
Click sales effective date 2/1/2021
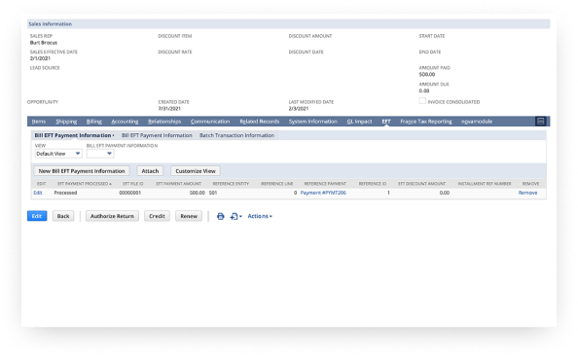pyautogui.click(x=40, y=58)
